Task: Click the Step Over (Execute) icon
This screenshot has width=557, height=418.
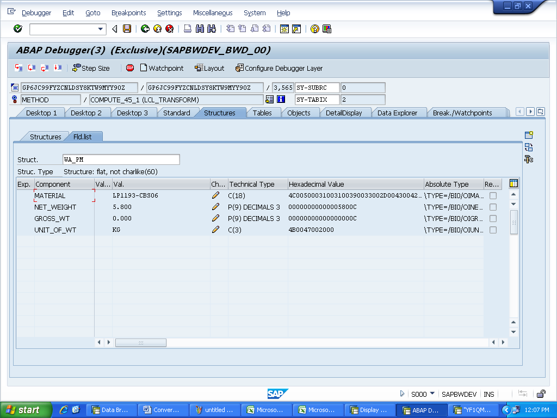Action: click(32, 67)
